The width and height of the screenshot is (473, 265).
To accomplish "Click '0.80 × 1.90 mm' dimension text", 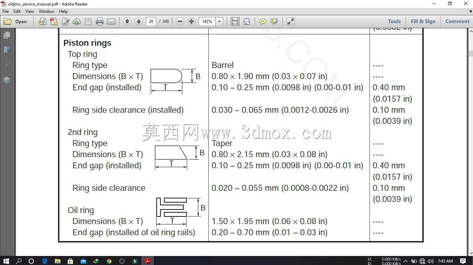I will pyautogui.click(x=240, y=76).
